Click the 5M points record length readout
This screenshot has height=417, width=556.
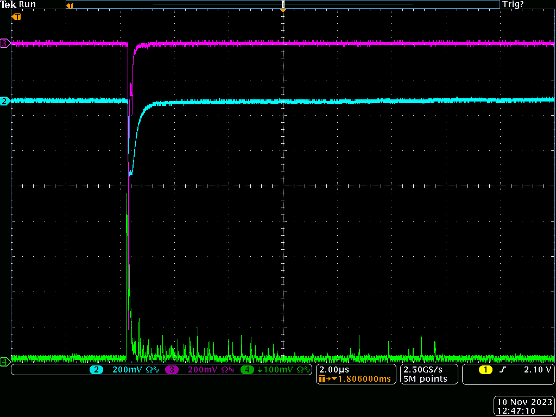(x=425, y=379)
